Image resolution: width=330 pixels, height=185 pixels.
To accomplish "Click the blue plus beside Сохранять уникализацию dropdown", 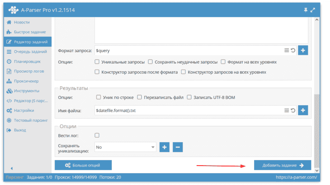I will [165, 147].
